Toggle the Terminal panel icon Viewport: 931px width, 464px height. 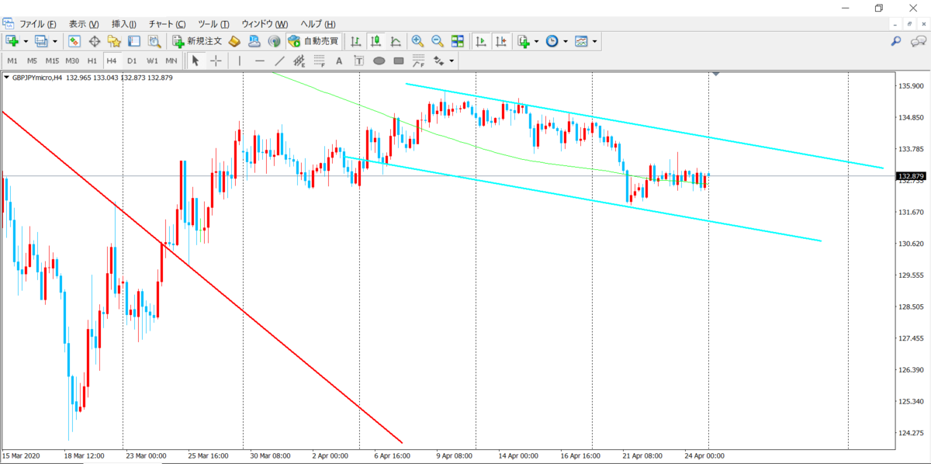tap(133, 41)
